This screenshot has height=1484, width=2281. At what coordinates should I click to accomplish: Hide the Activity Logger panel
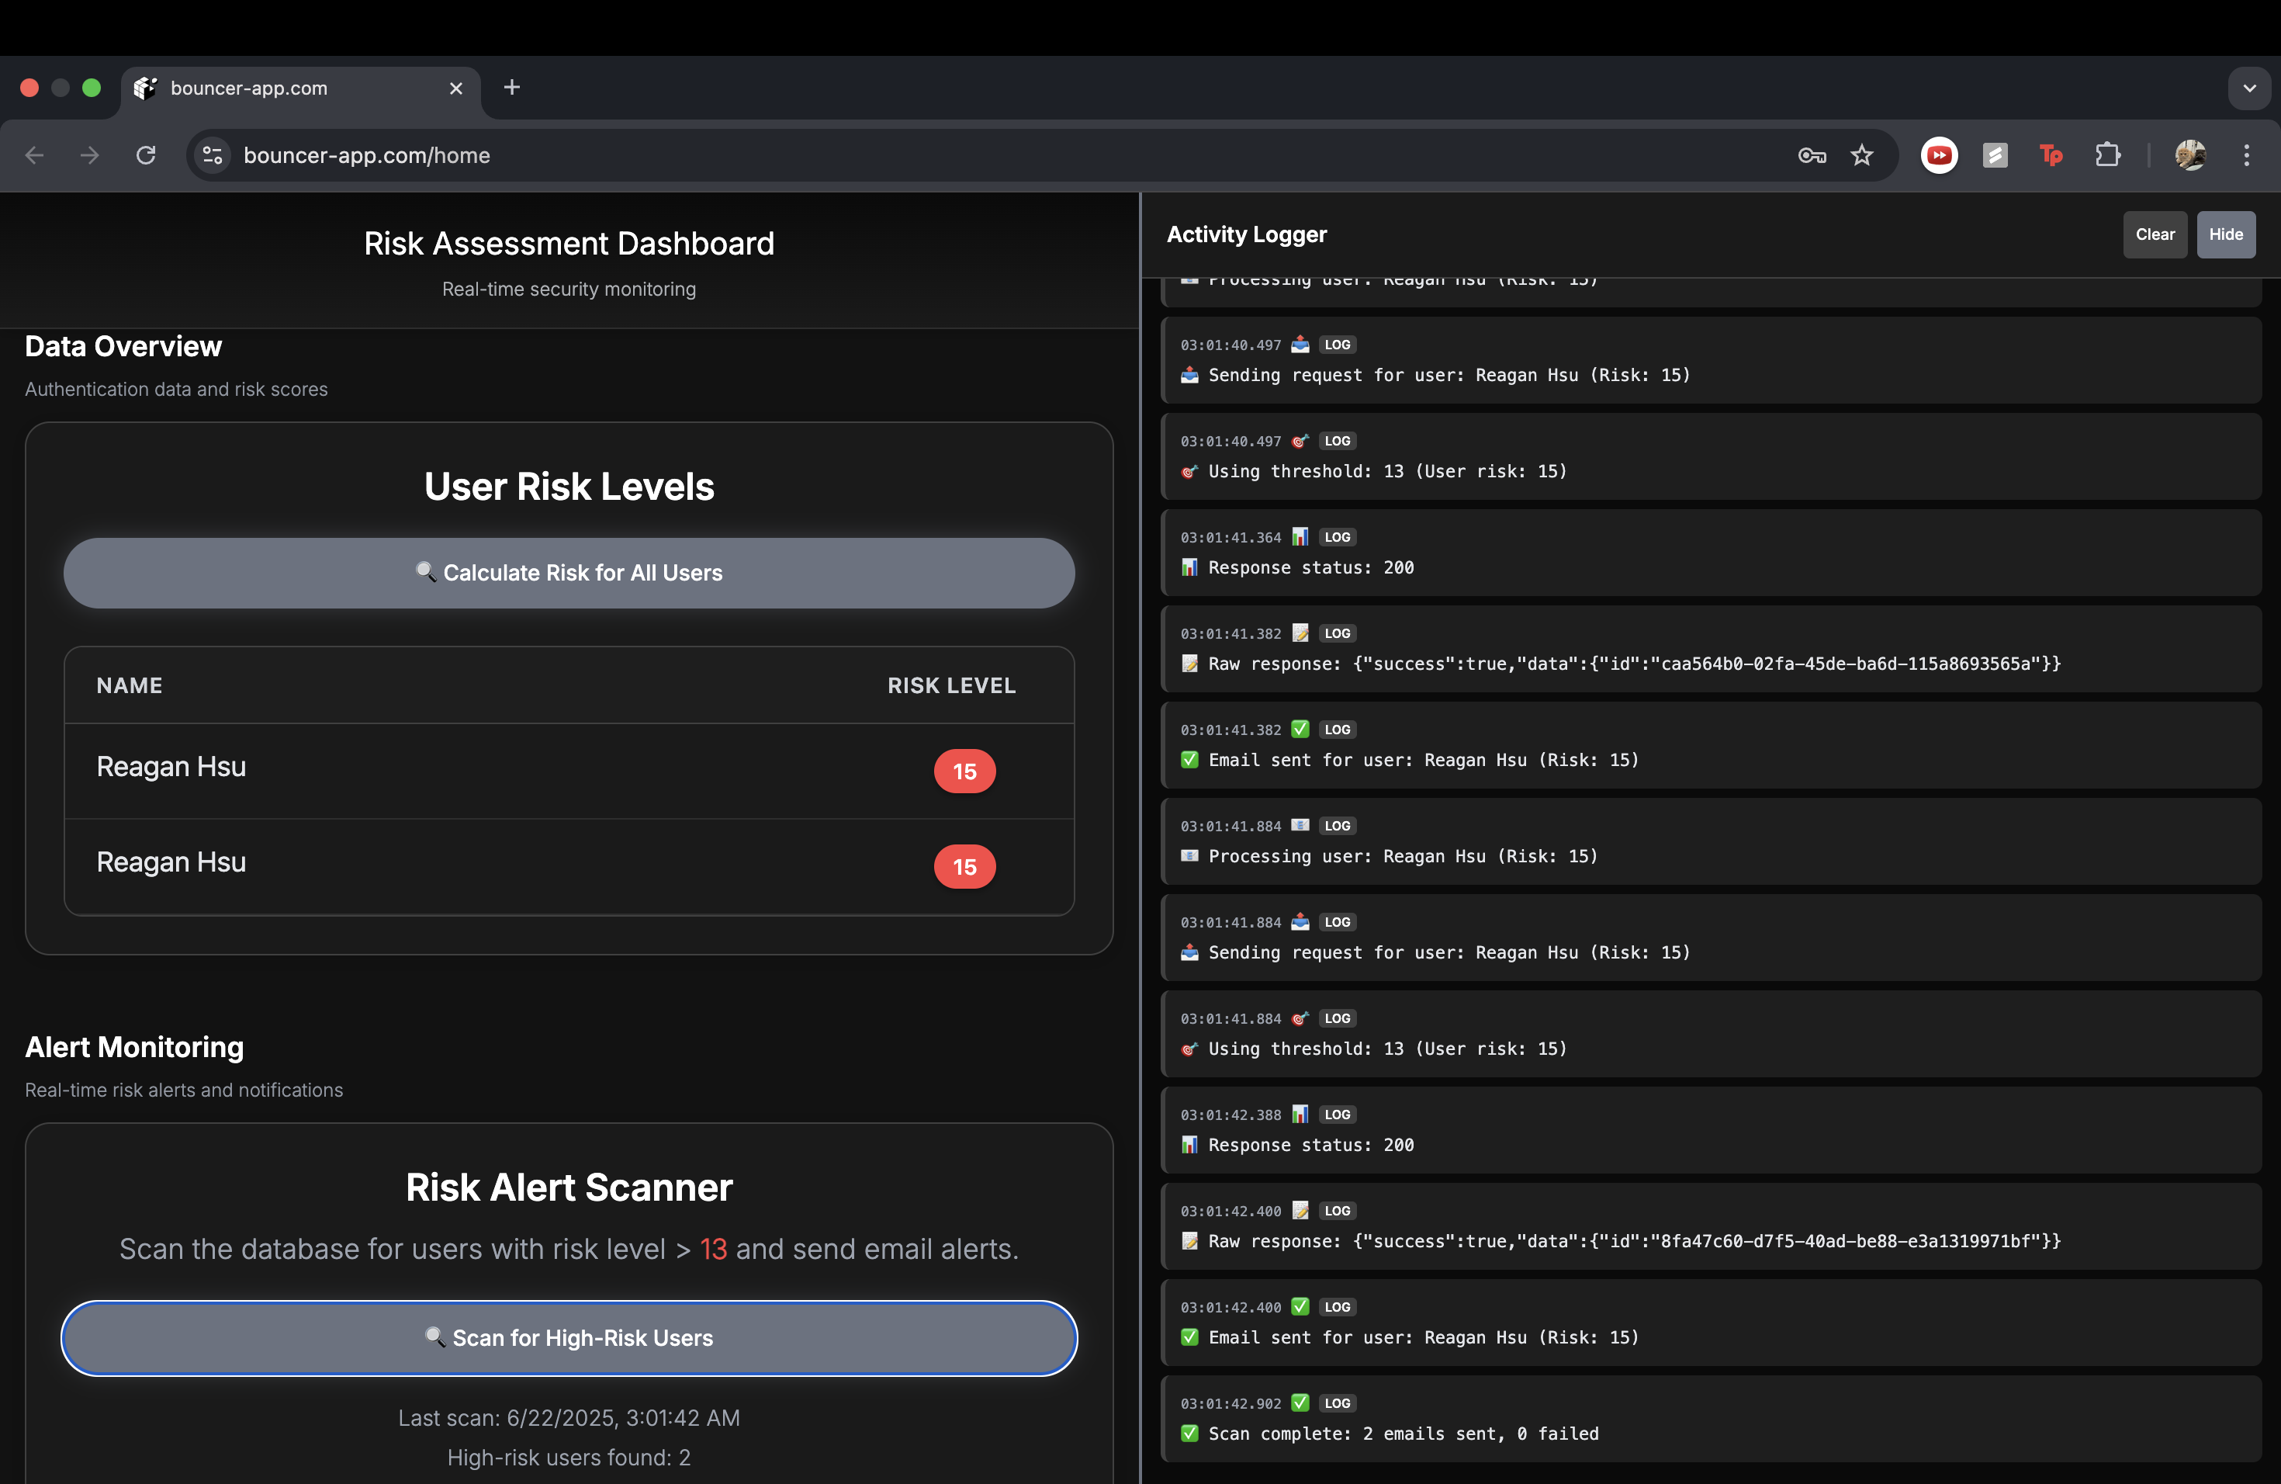pyautogui.click(x=2225, y=235)
